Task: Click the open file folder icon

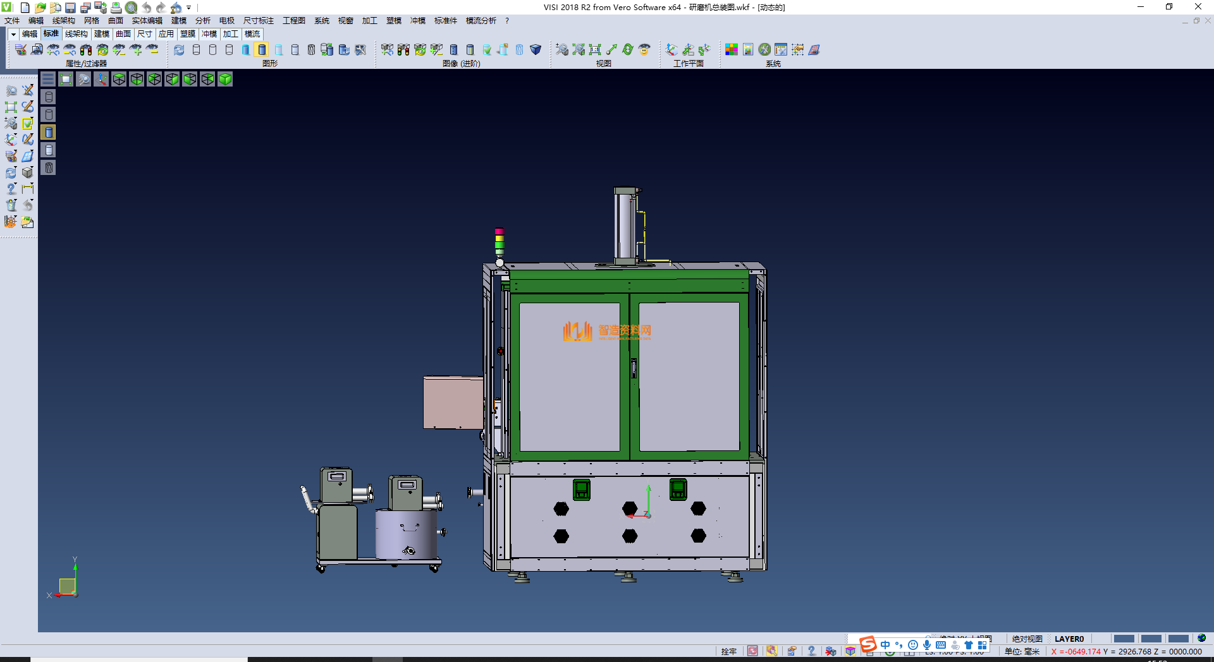Action: click(40, 8)
